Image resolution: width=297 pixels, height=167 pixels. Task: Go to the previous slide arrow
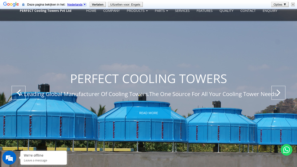(x=19, y=93)
